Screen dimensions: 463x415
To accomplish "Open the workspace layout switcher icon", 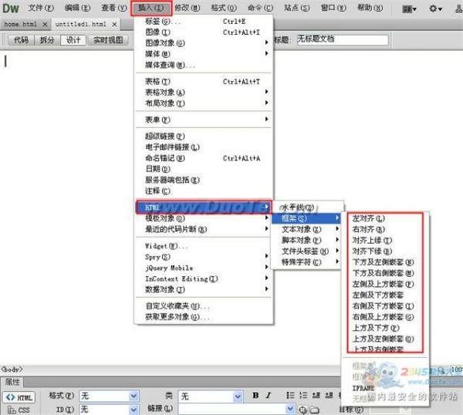I will click(x=409, y=9).
